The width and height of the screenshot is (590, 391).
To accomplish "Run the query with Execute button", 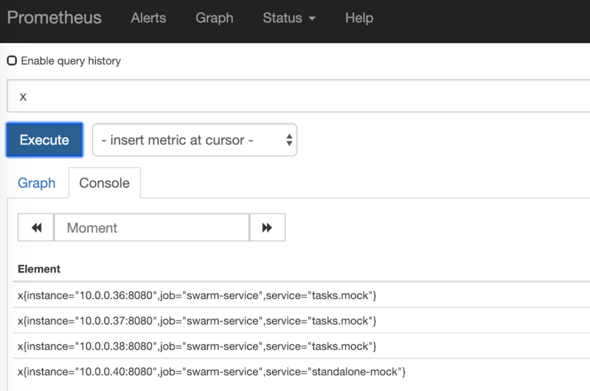I will (44, 140).
